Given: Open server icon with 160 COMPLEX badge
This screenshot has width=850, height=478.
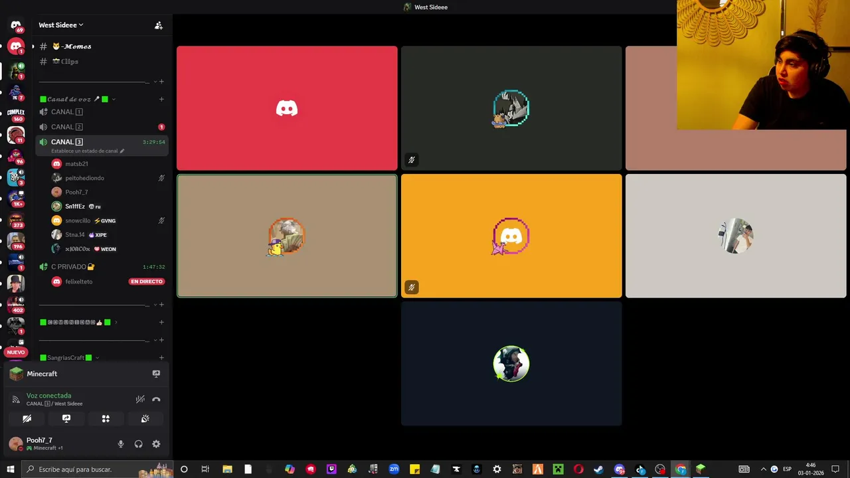Looking at the screenshot, I should pyautogui.click(x=16, y=113).
